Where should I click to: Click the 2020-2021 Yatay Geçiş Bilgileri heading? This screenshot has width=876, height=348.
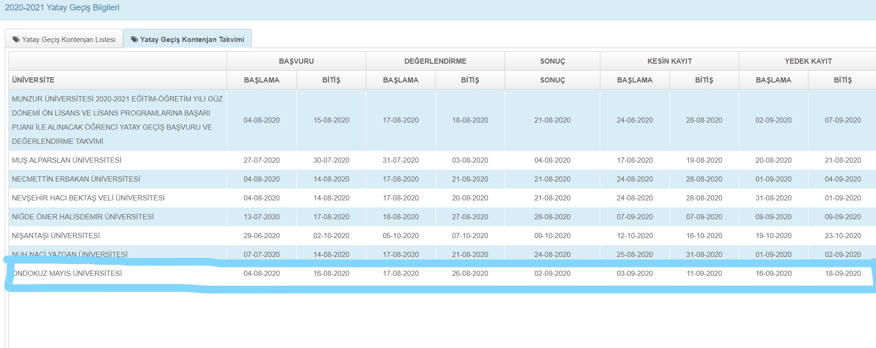[62, 8]
